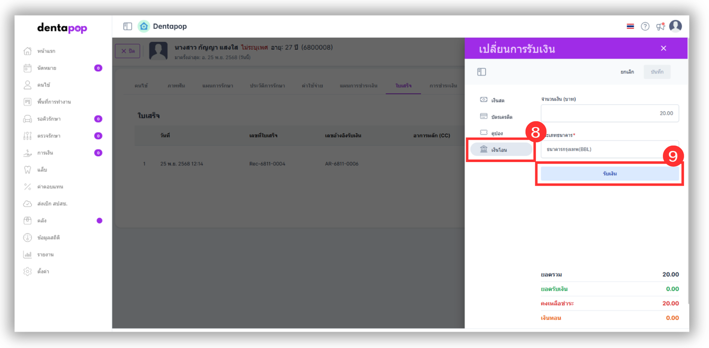
Task: Click the จำนวนเงิน amount input field
Action: [x=609, y=113]
